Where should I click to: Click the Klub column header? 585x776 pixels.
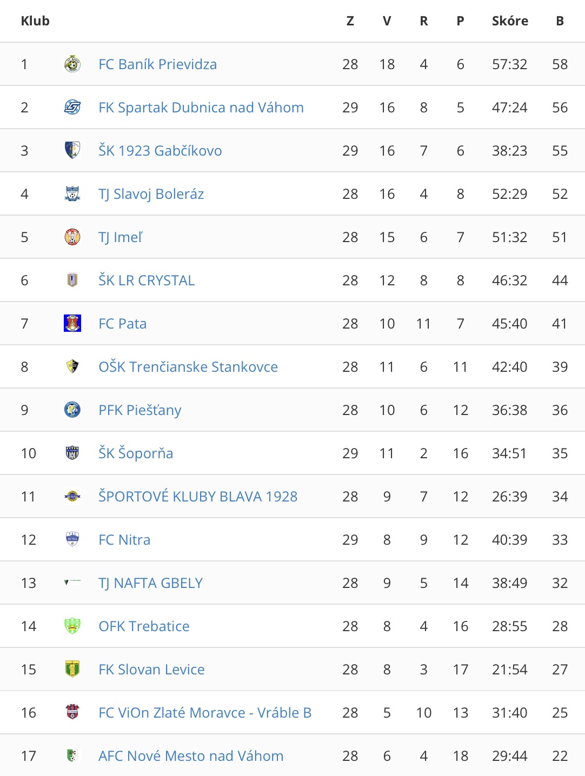[35, 21]
